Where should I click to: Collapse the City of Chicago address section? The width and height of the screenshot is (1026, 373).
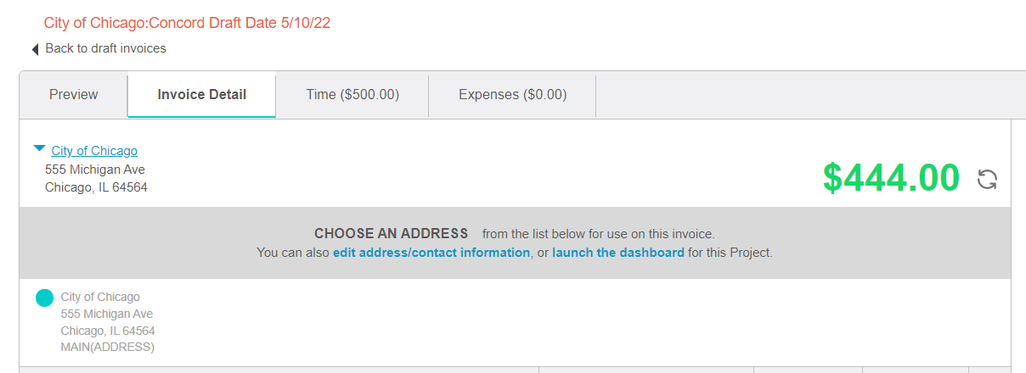point(39,148)
